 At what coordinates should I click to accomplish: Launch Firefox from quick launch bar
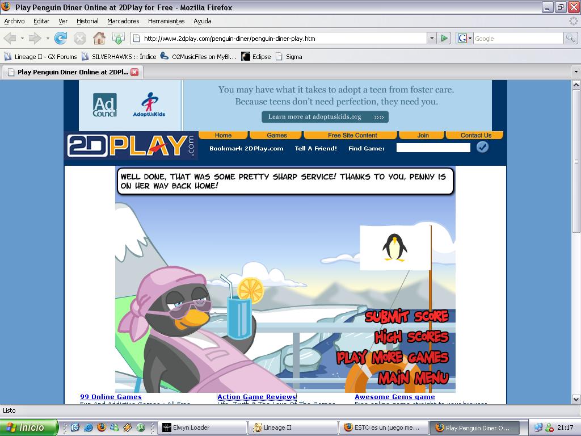tap(101, 427)
